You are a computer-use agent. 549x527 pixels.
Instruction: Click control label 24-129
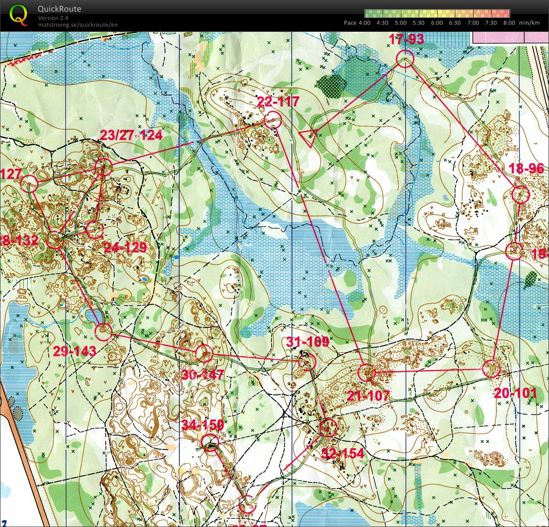tap(125, 247)
